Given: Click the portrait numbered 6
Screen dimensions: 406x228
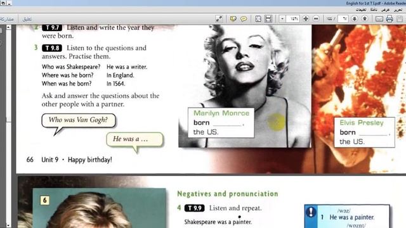Looking at the screenshot, I should coord(99,208).
